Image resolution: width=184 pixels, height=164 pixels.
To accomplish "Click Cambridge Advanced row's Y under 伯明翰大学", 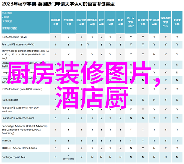I will point(110,130).
